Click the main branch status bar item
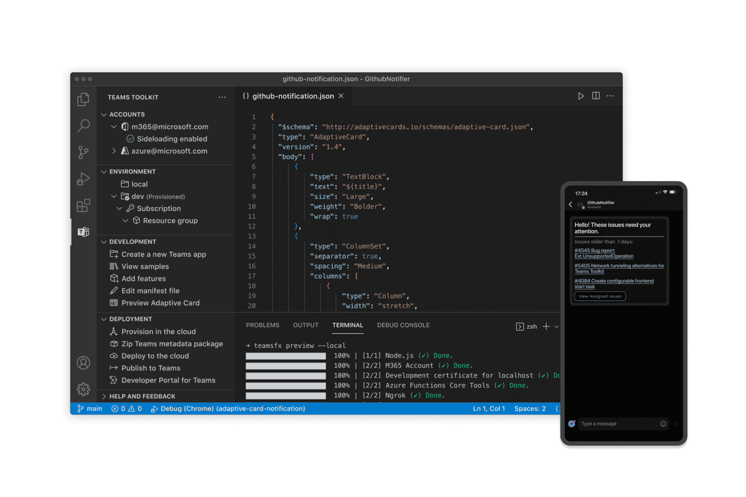Viewport: 746px width, 497px height. click(90, 409)
